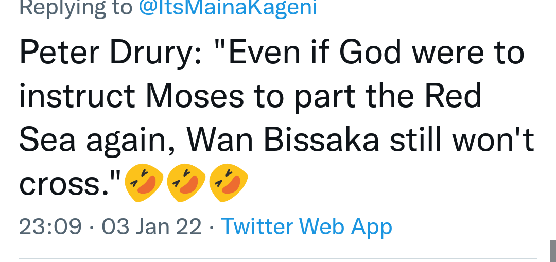This screenshot has height=262, width=556.
Task: Click the 03 Jan 22 tweet date
Action: 152,226
